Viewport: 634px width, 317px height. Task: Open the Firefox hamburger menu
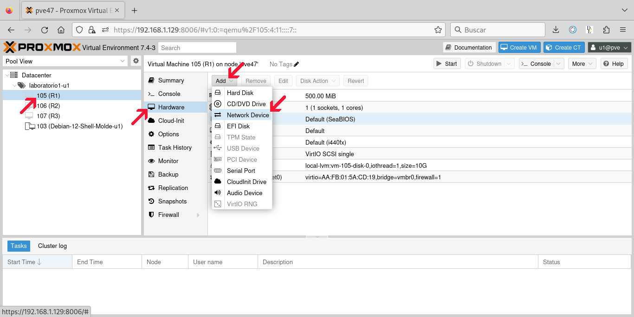tap(623, 30)
